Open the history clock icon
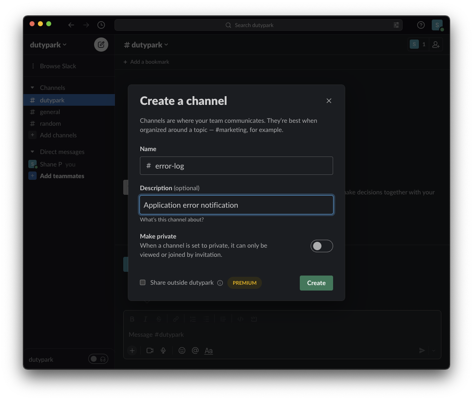The height and width of the screenshot is (400, 473). [101, 25]
